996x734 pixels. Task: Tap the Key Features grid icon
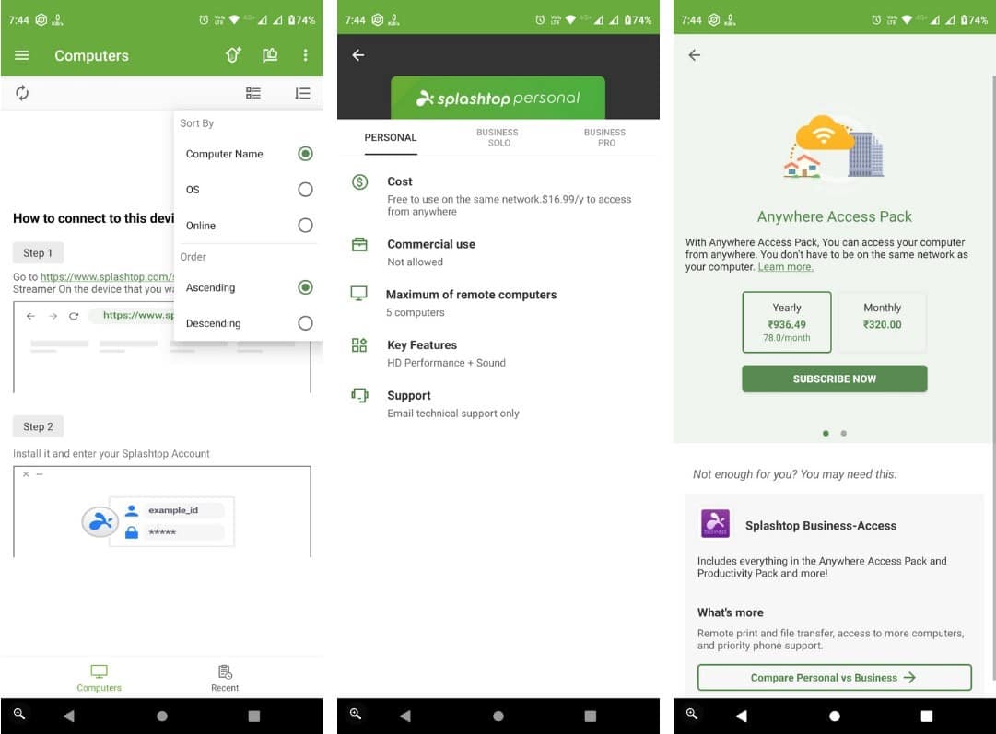tap(359, 344)
